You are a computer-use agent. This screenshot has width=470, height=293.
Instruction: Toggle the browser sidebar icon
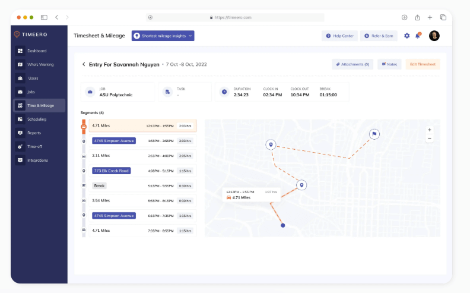click(x=44, y=17)
